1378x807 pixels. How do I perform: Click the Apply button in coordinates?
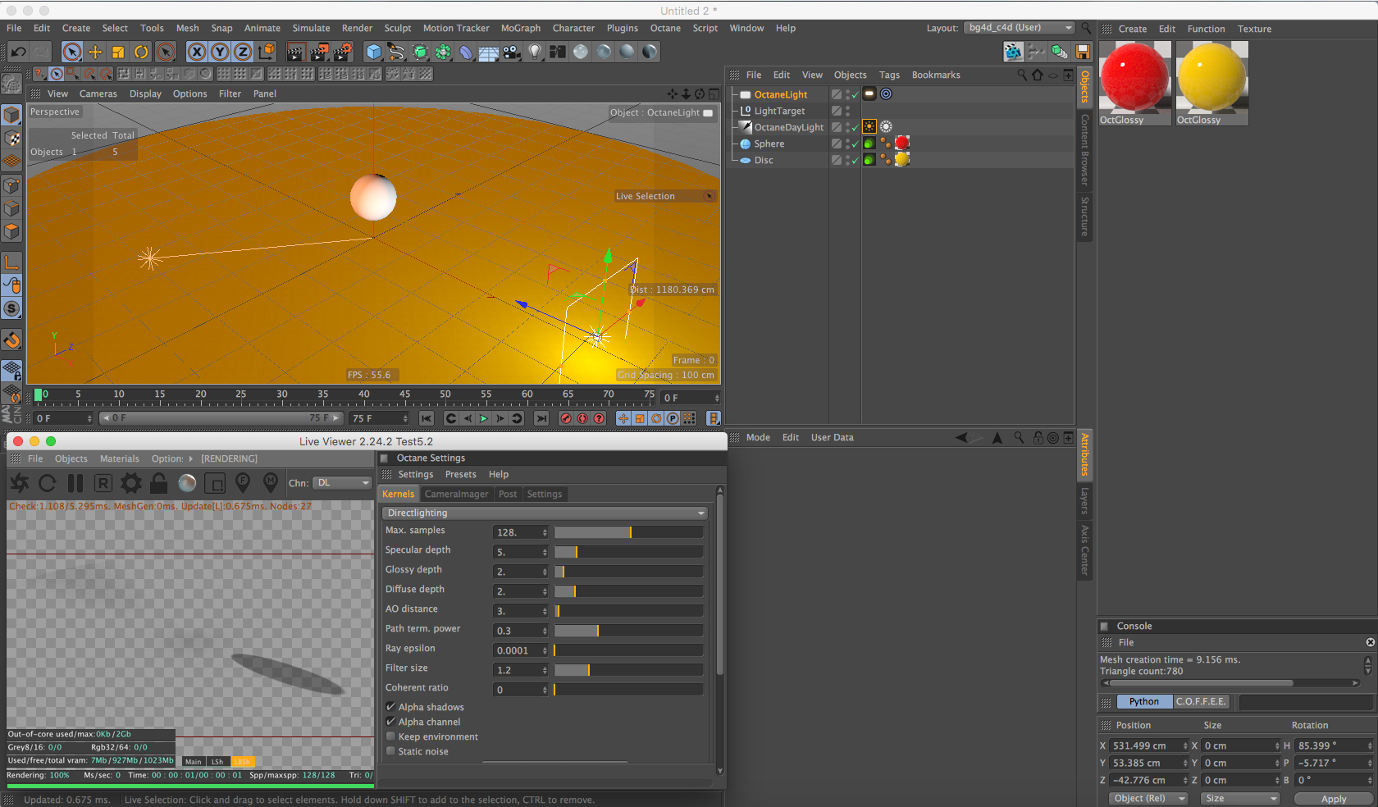pos(1333,799)
